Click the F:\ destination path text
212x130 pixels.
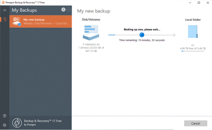[193, 45]
